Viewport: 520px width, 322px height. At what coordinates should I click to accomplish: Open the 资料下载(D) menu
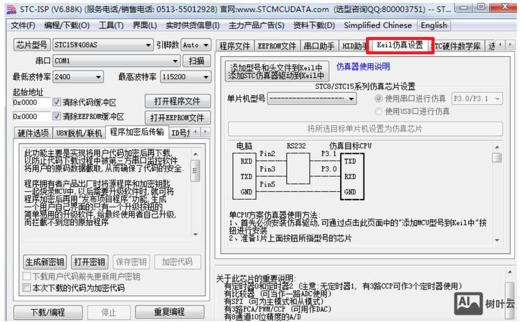(314, 26)
